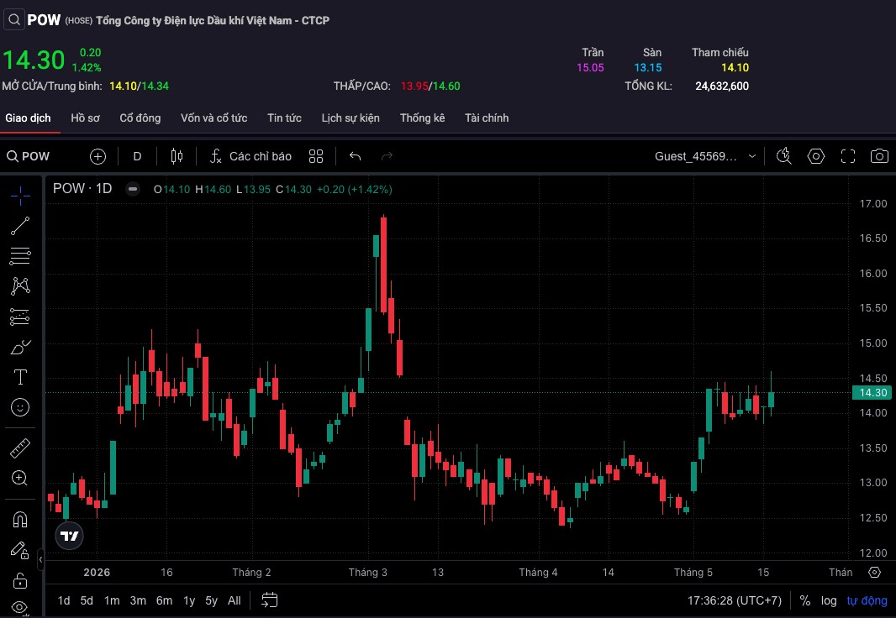Open the Fibonacci retracement tool
This screenshot has width=896, height=618.
20,256
